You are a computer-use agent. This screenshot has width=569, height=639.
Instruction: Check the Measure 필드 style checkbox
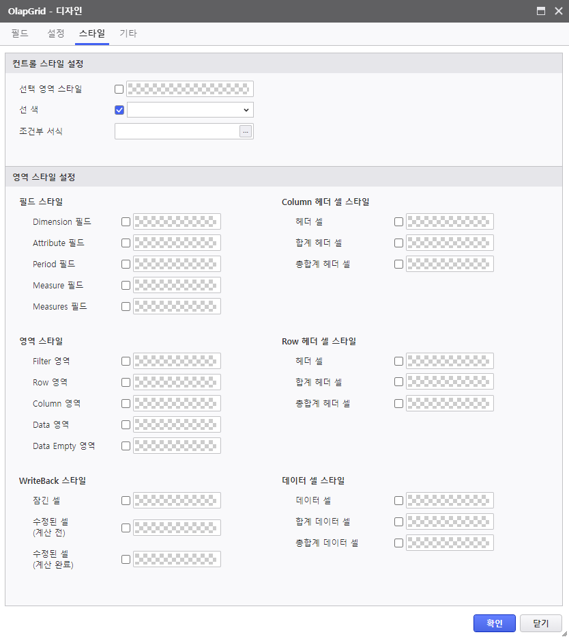pyautogui.click(x=126, y=285)
